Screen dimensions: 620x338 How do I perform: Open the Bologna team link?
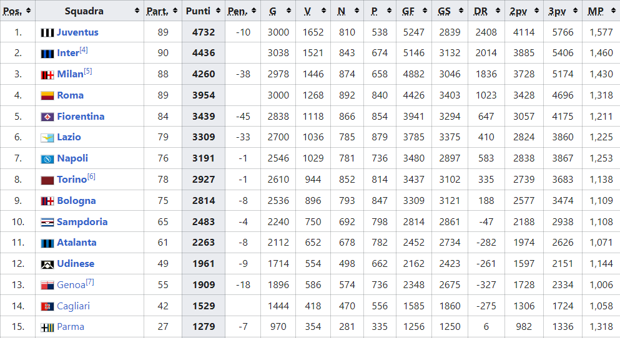76,201
